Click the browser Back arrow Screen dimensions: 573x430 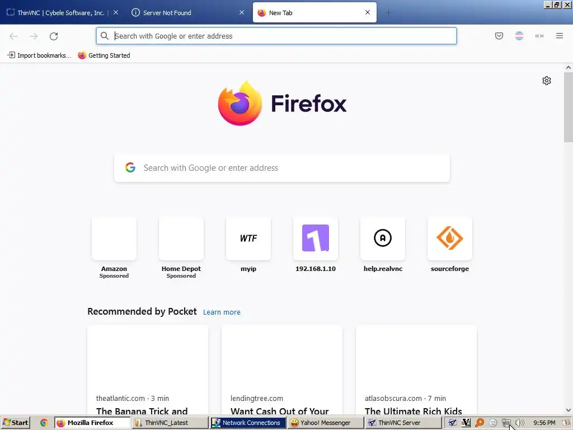tap(13, 36)
